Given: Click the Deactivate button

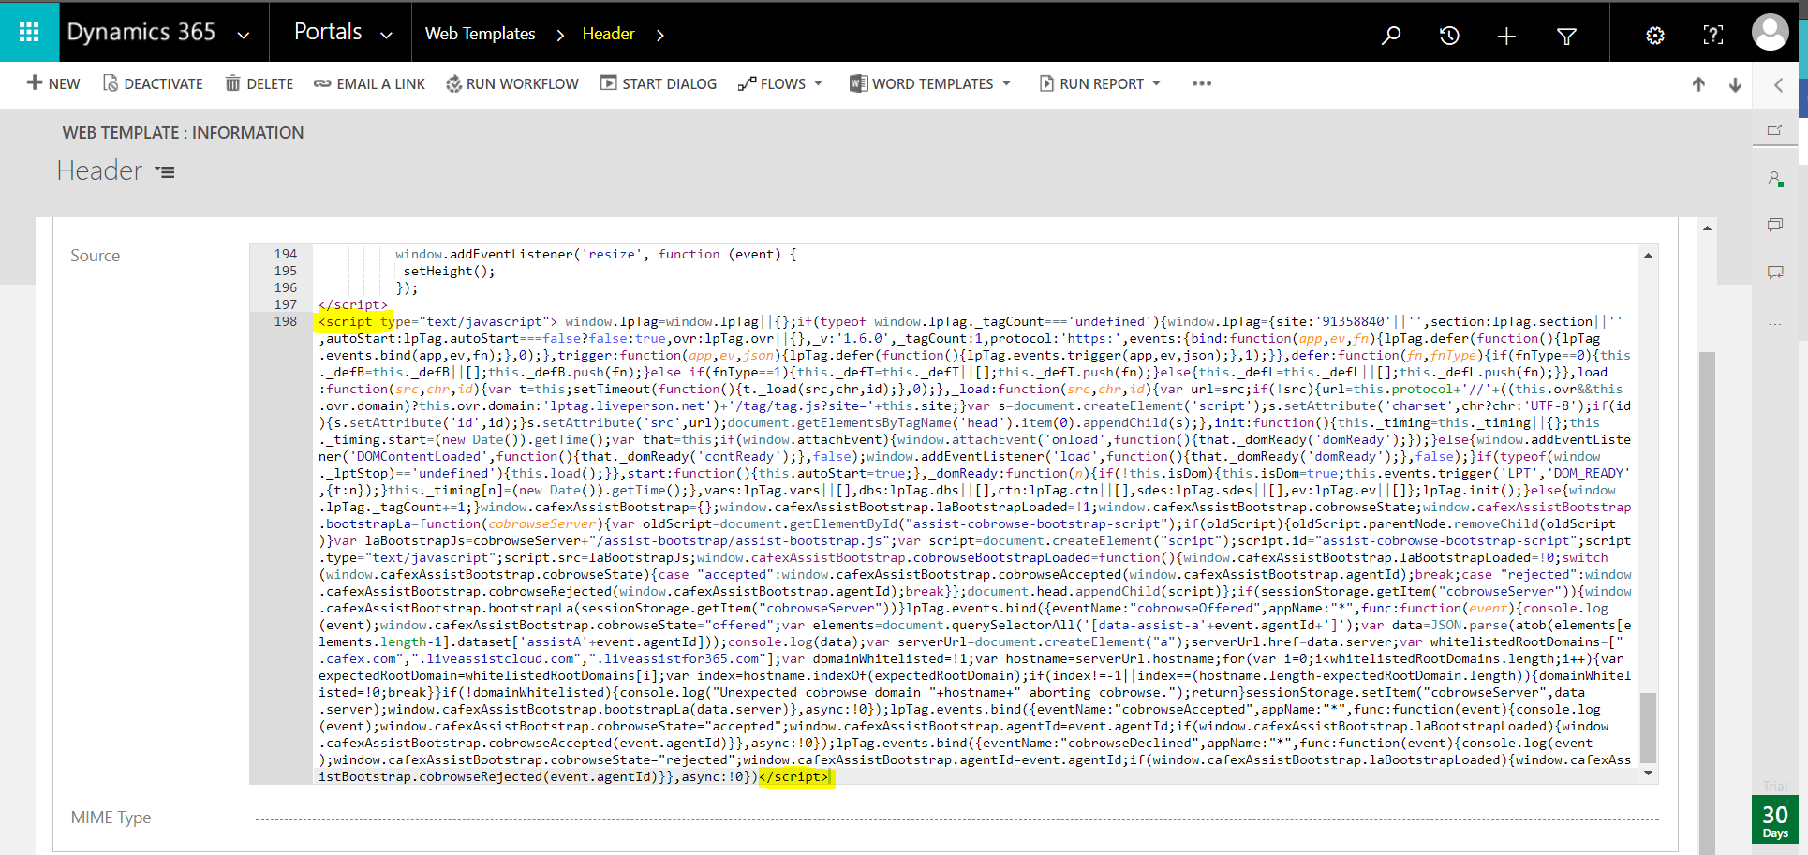Looking at the screenshot, I should tap(153, 84).
